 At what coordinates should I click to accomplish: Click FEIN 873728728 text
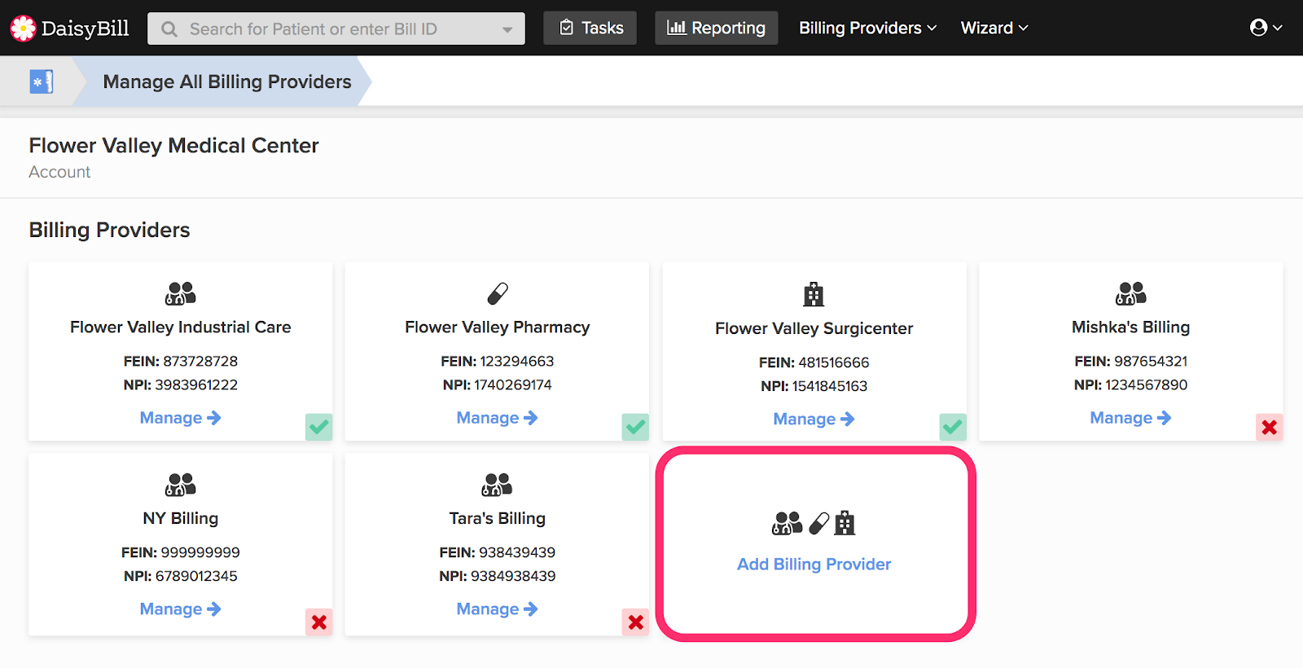(x=180, y=362)
